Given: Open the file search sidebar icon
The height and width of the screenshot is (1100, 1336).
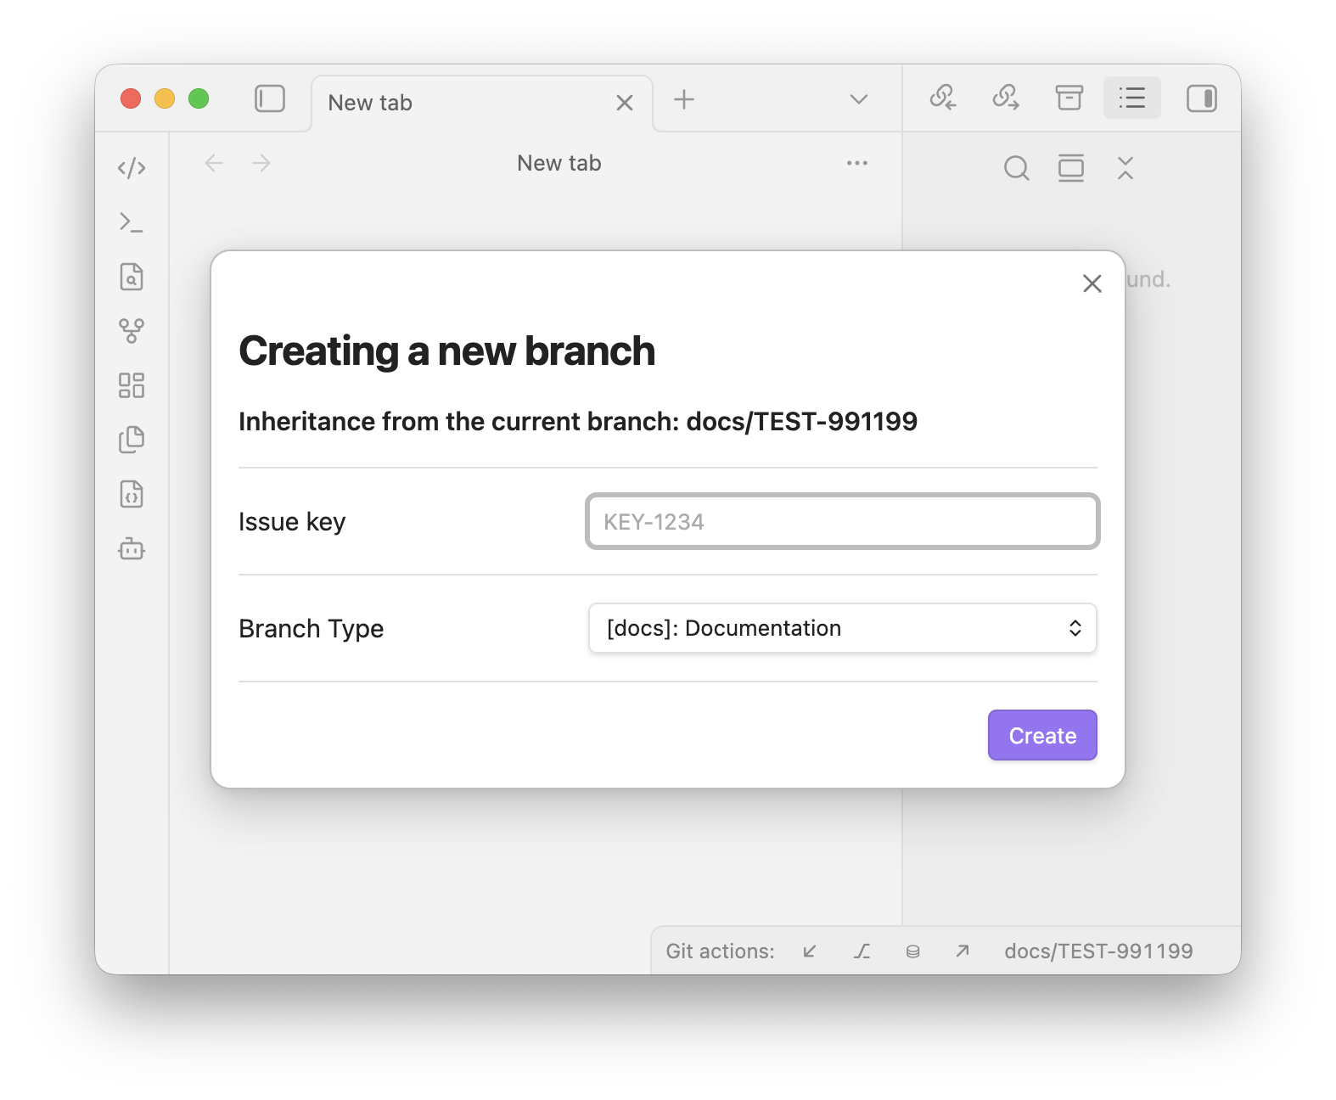Looking at the screenshot, I should point(132,277).
